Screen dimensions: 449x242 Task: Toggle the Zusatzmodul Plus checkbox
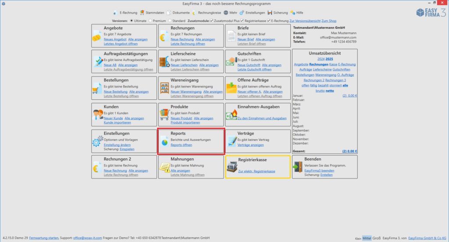click(x=212, y=21)
